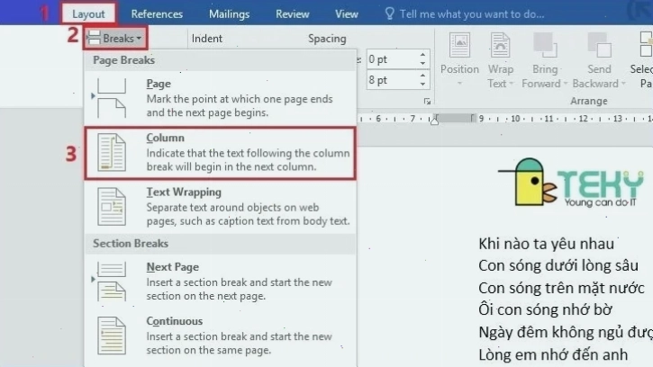Expand the Wrap Text dropdown arrow

(512, 84)
